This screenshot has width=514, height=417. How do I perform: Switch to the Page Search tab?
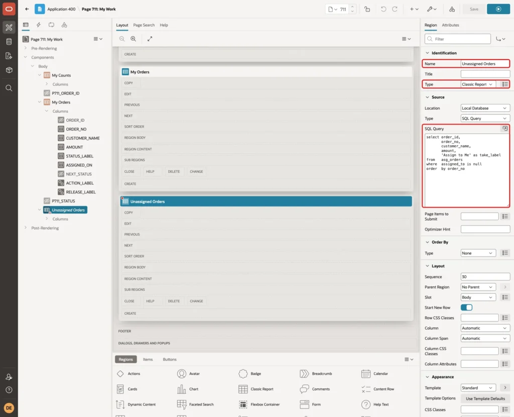[144, 25]
